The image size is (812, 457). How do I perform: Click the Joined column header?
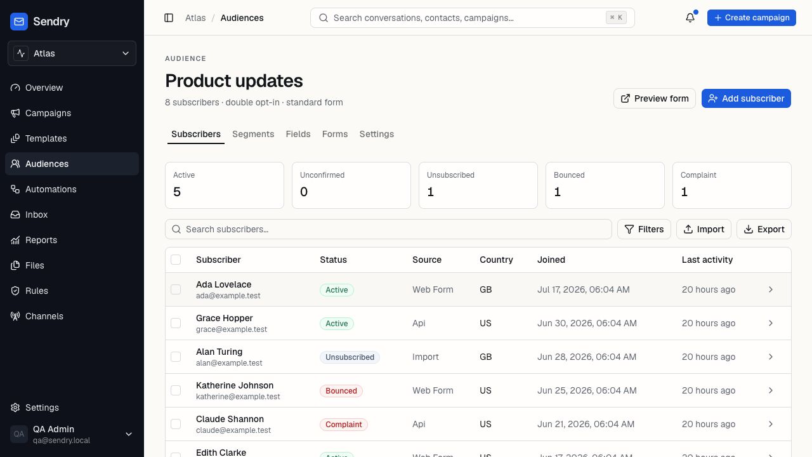551,260
